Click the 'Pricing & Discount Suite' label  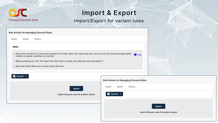click(23, 20)
